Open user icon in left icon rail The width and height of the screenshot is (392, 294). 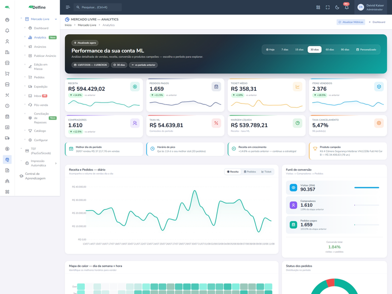(7, 41)
